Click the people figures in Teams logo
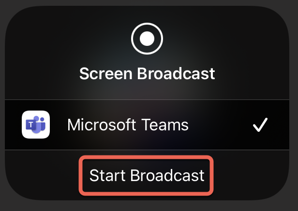298x211 pixels. point(39,124)
